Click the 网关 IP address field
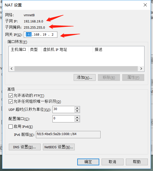 (x=41, y=35)
